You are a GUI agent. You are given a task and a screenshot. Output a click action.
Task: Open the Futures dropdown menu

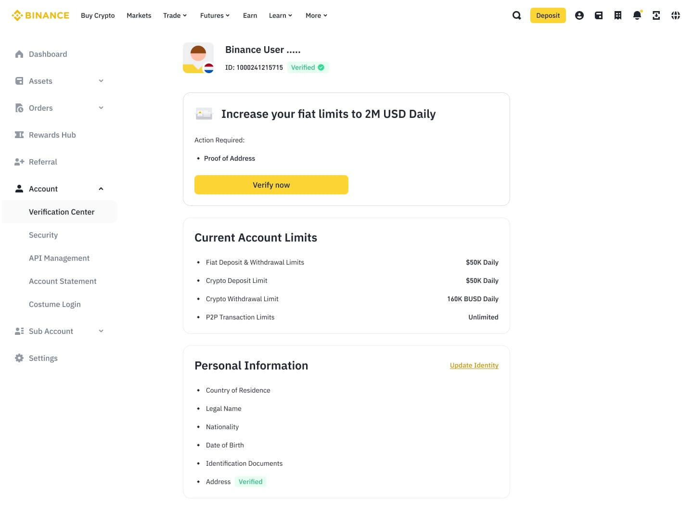(215, 15)
